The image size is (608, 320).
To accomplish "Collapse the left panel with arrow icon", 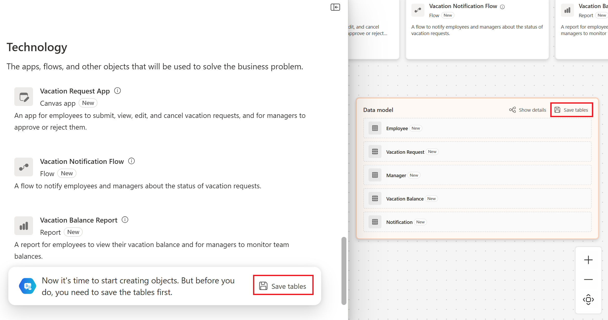I will point(335,7).
